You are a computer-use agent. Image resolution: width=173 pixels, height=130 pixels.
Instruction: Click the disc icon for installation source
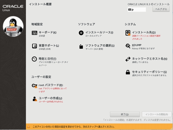[81, 33]
